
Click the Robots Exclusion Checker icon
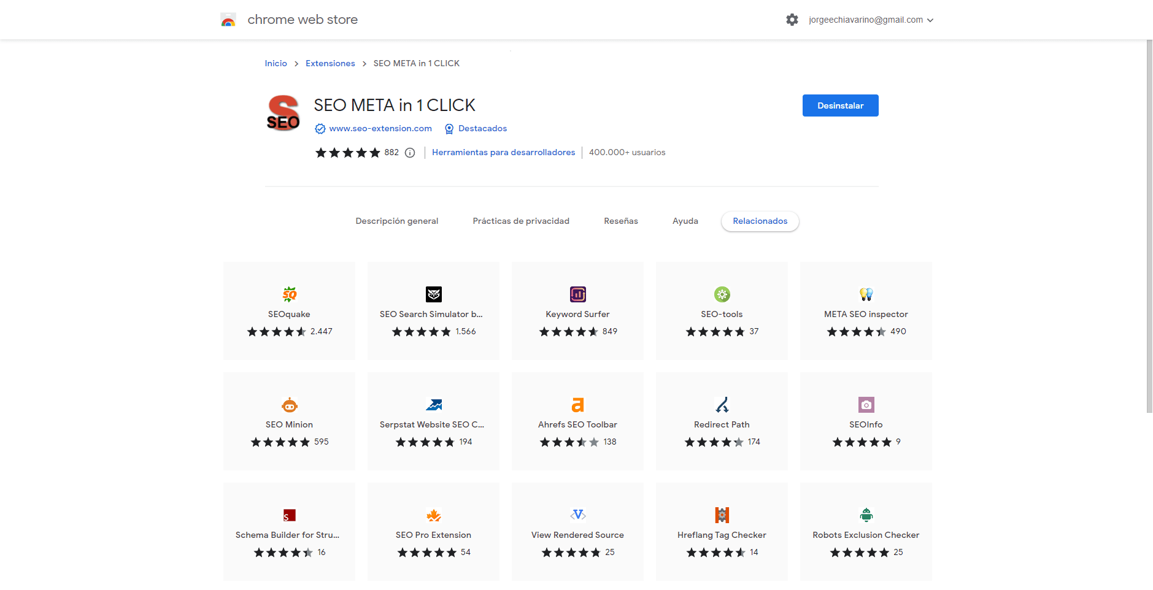[866, 515]
